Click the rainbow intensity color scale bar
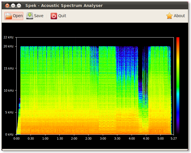191x153 pixels. 178,86
